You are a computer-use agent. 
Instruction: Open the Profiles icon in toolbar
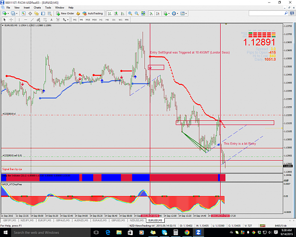tap(13, 13)
